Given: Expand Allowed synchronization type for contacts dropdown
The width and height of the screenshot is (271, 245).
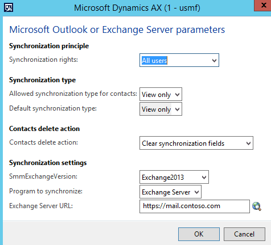Looking at the screenshot, I should tap(177, 94).
